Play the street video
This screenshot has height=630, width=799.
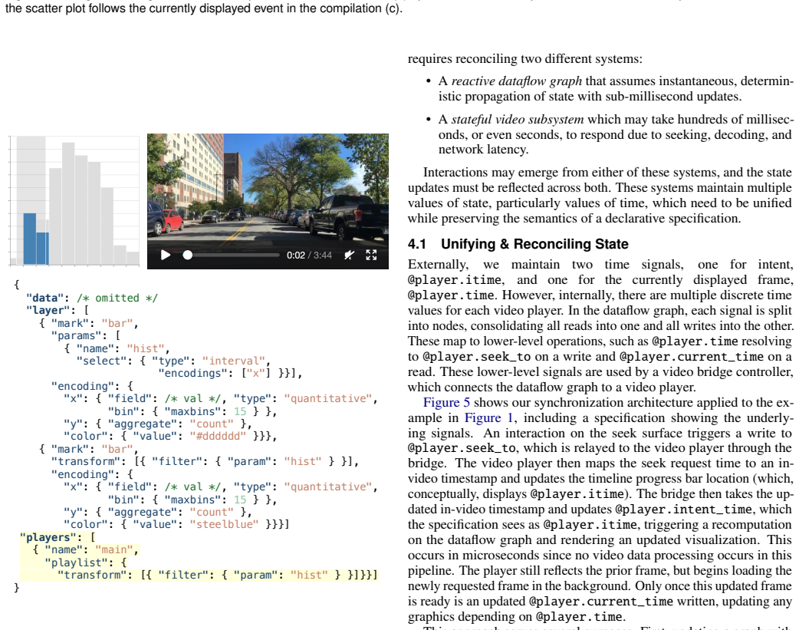[166, 255]
